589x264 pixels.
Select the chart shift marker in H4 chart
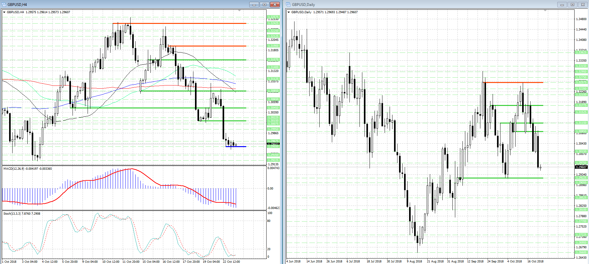click(x=239, y=11)
